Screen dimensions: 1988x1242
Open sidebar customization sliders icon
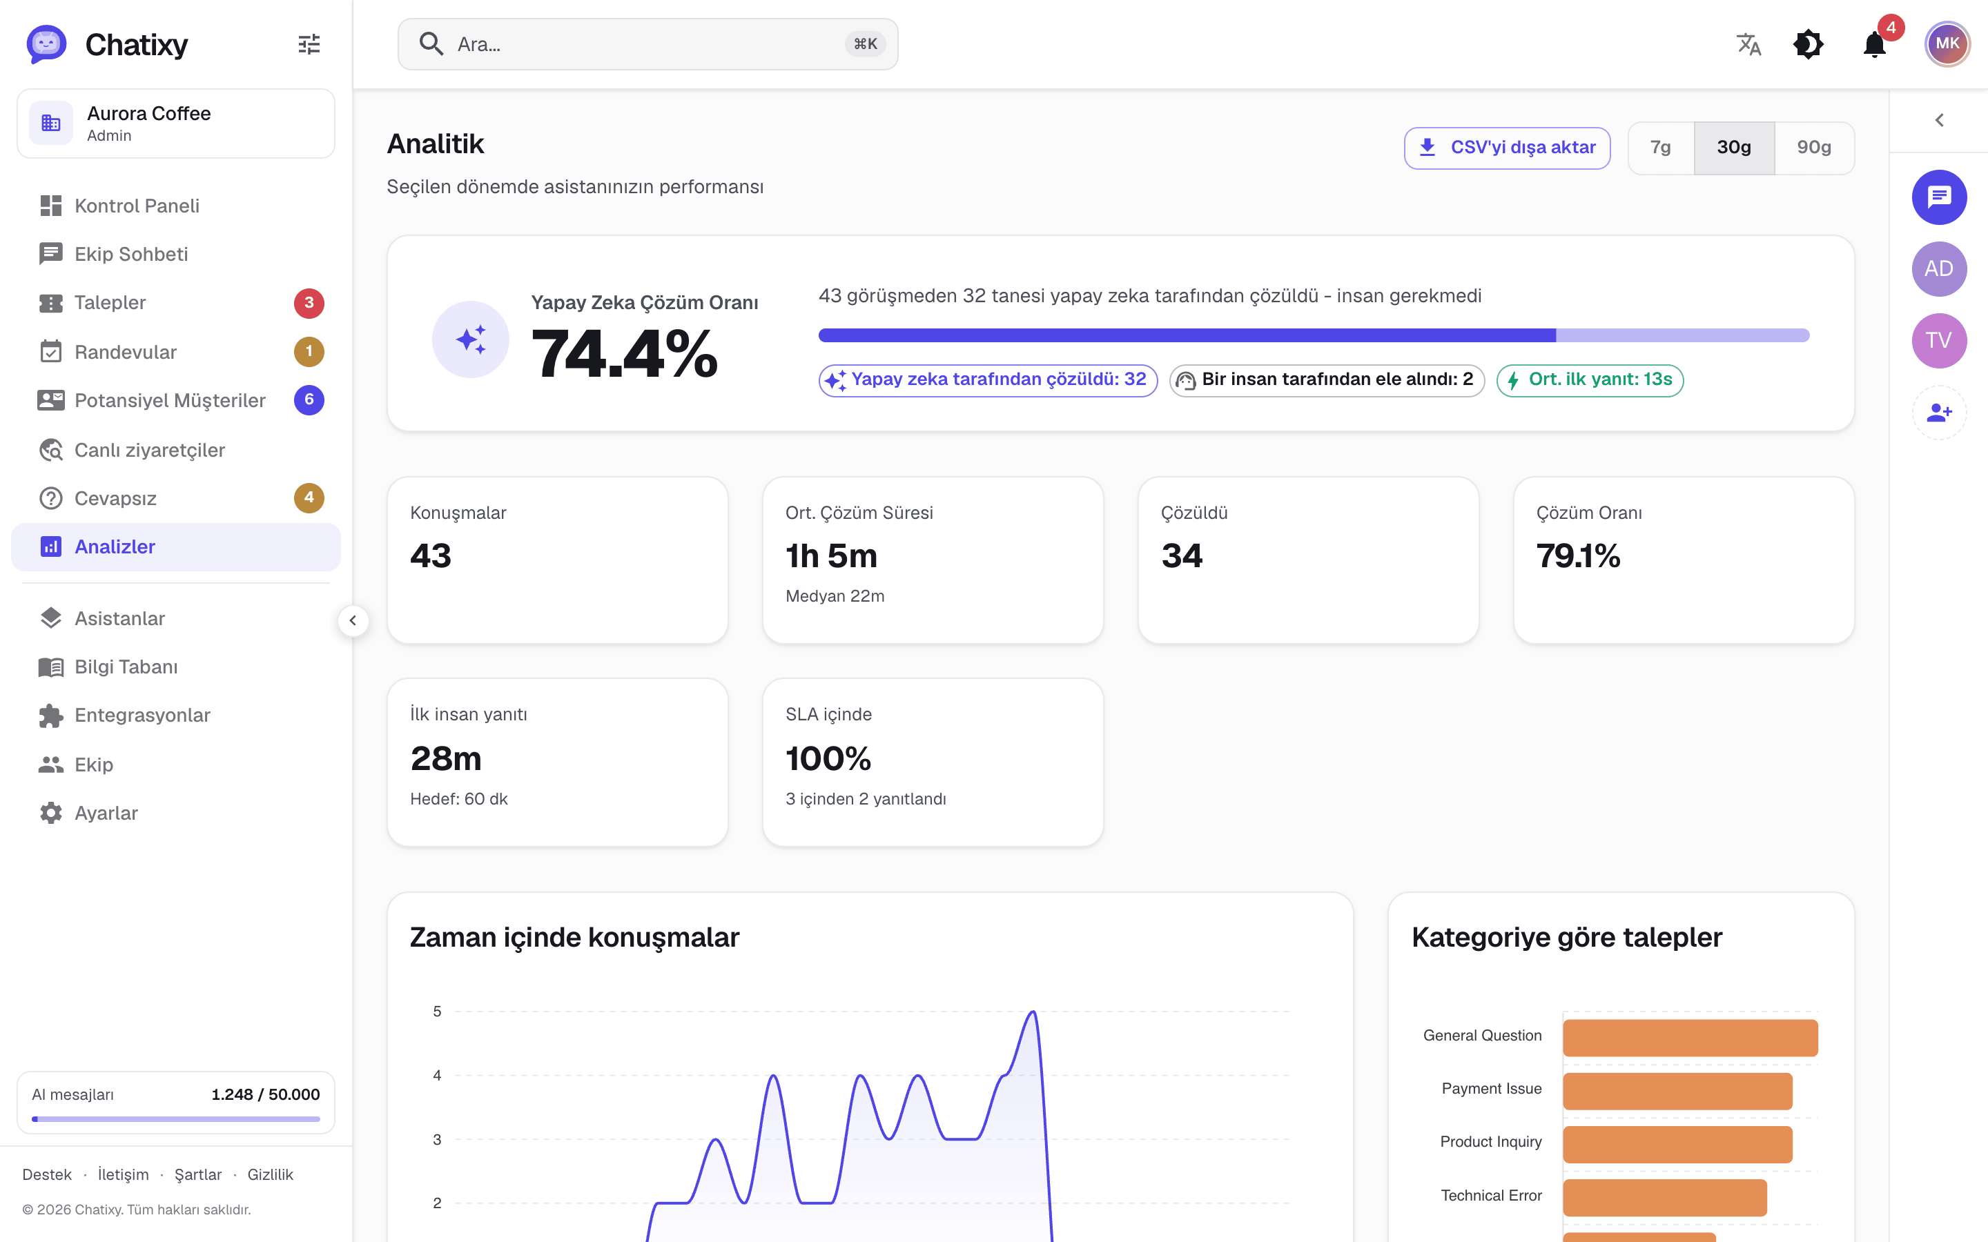click(x=309, y=44)
